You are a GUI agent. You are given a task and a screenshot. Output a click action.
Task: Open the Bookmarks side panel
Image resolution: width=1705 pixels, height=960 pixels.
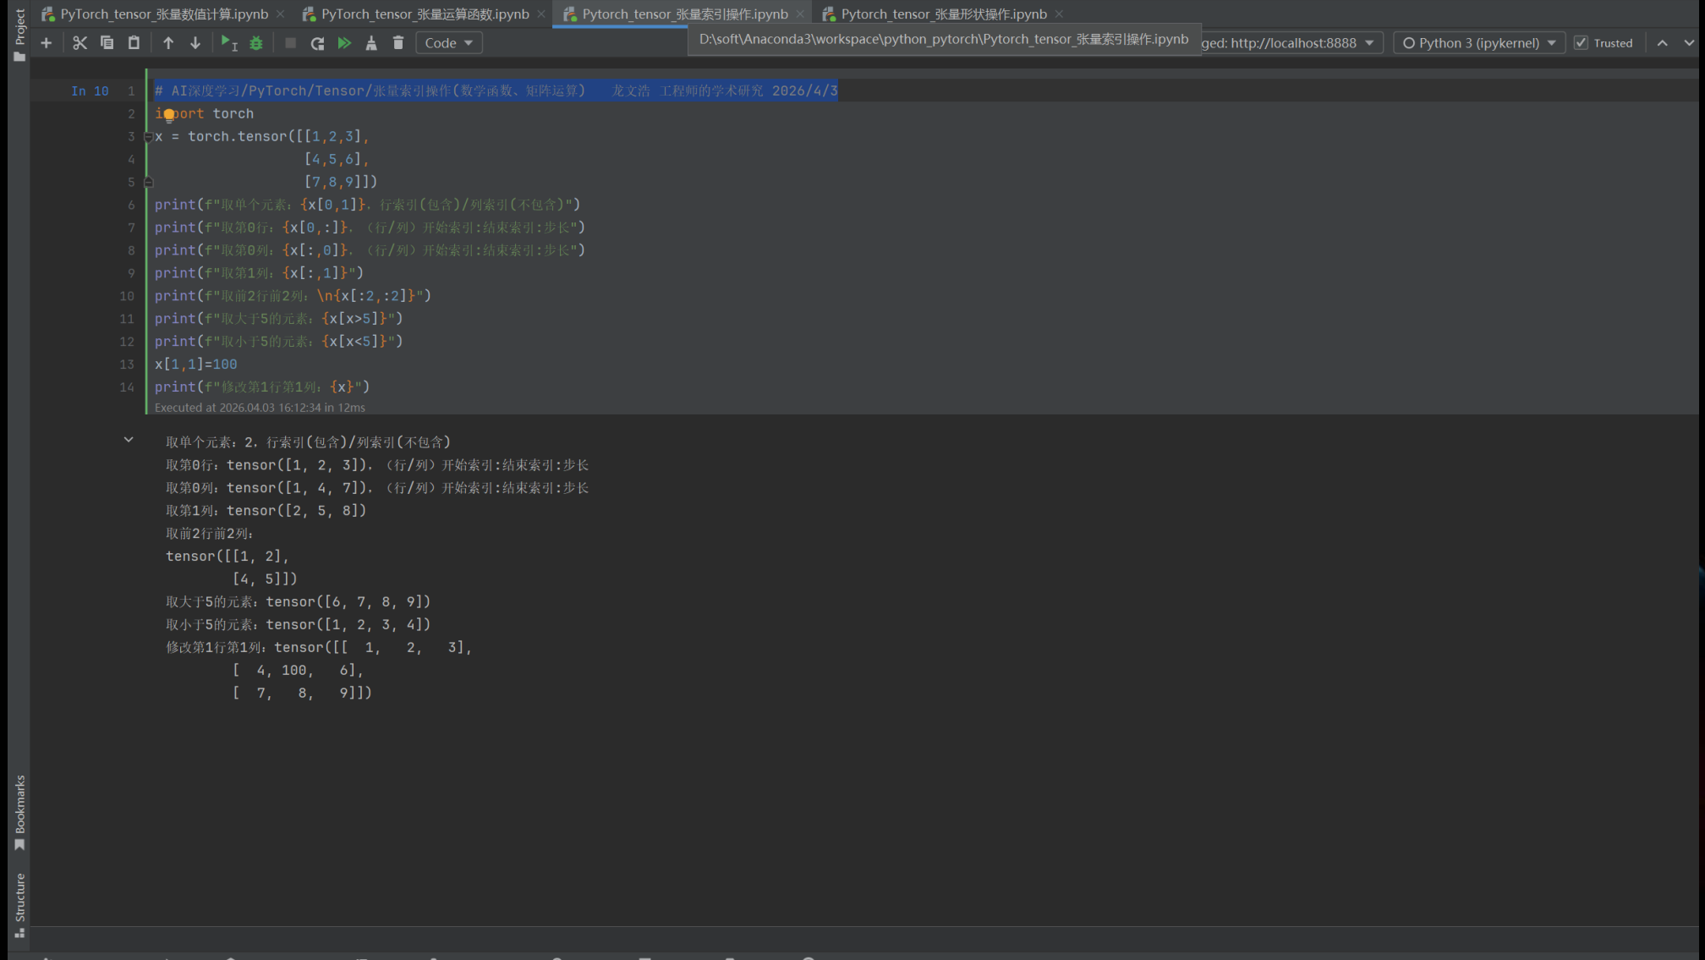pos(19,811)
